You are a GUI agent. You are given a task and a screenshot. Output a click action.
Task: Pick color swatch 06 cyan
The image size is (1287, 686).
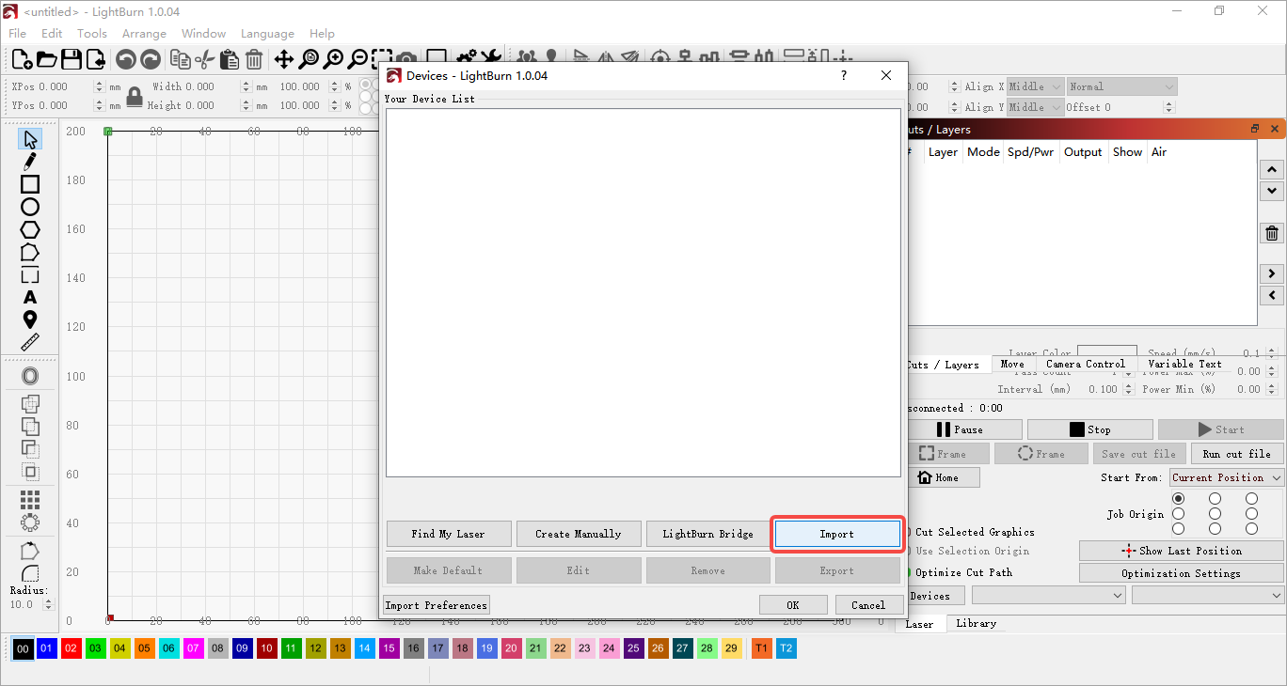click(169, 648)
